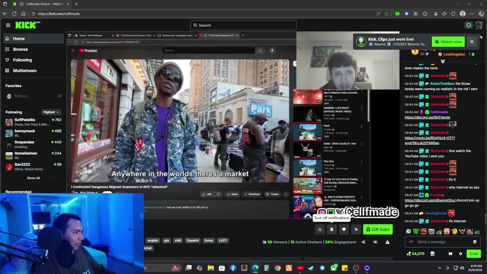Image resolution: width=487 pixels, height=274 pixels.
Task: Dismiss the Kick_Clipz live notification
Action: [472, 41]
